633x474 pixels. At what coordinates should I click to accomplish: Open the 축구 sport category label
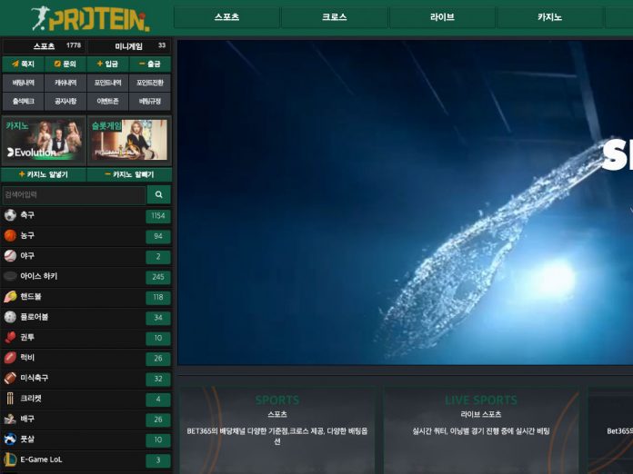pyautogui.click(x=27, y=215)
